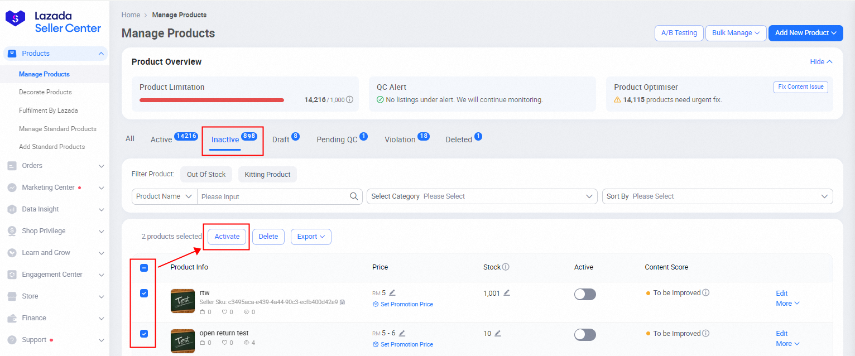Open the Data Insight sidebar icon
855x356 pixels.
point(12,209)
